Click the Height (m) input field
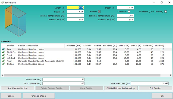This screenshot has height=99, width=173. [x=76, y=12]
